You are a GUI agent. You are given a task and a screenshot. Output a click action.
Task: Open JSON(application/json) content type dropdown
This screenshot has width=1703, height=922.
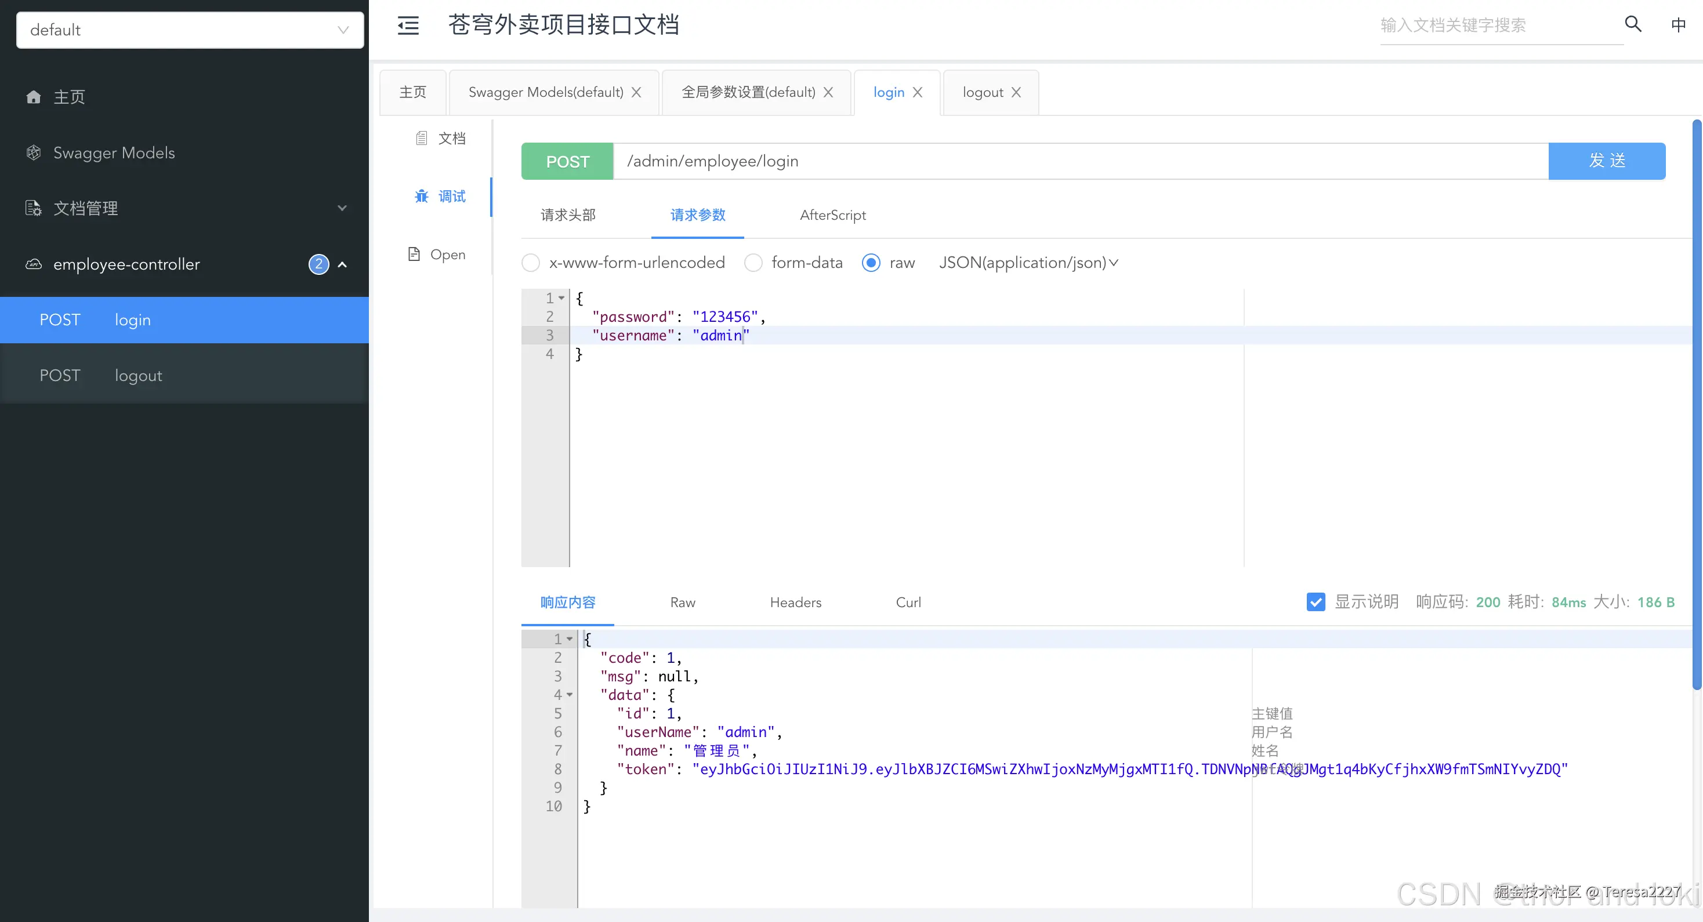coord(1028,263)
